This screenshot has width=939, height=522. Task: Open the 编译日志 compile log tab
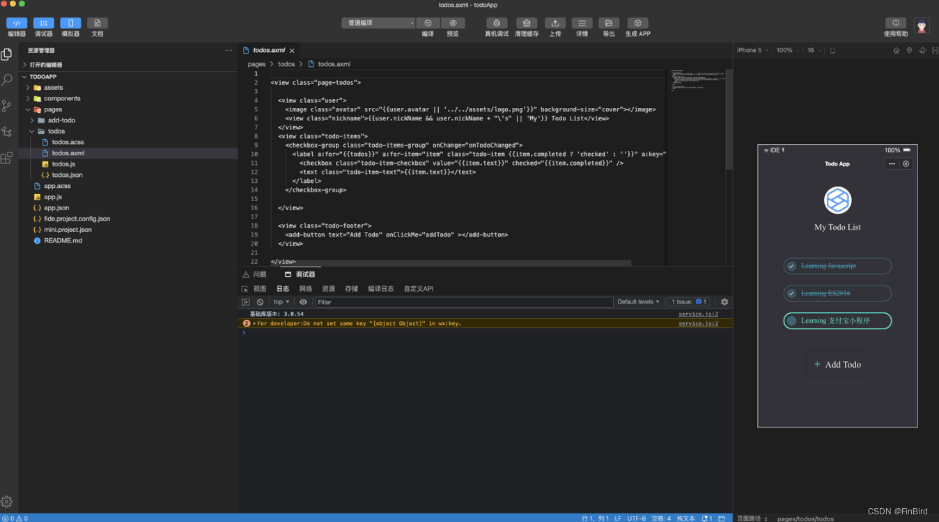point(381,289)
